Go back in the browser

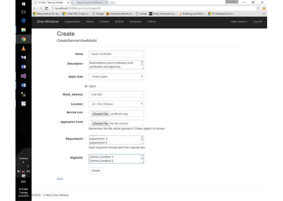[x=35, y=8]
